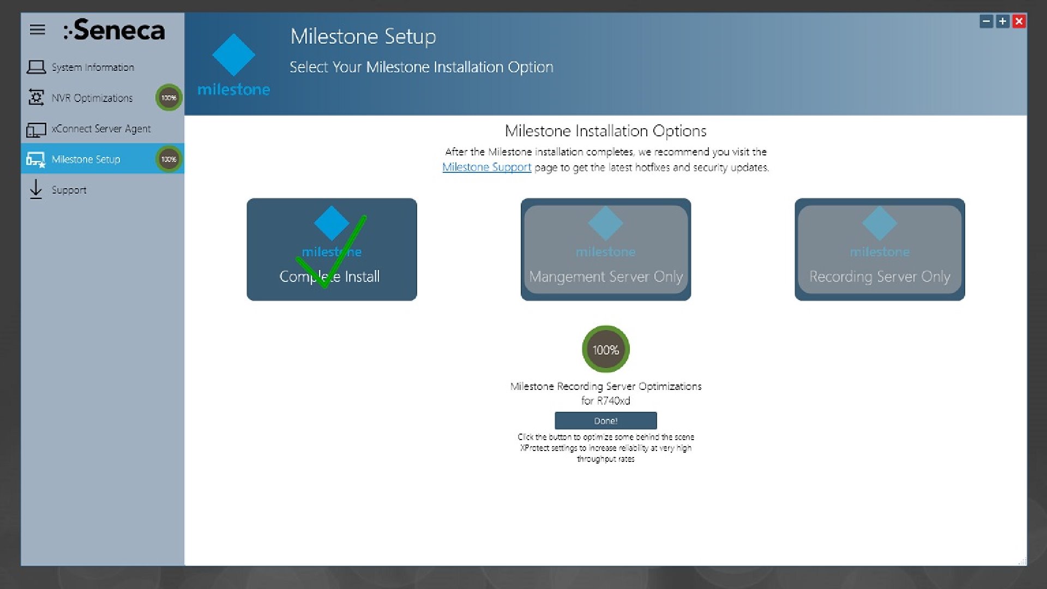The image size is (1047, 589).
Task: Choose the Complete Install option
Action: [x=332, y=249]
